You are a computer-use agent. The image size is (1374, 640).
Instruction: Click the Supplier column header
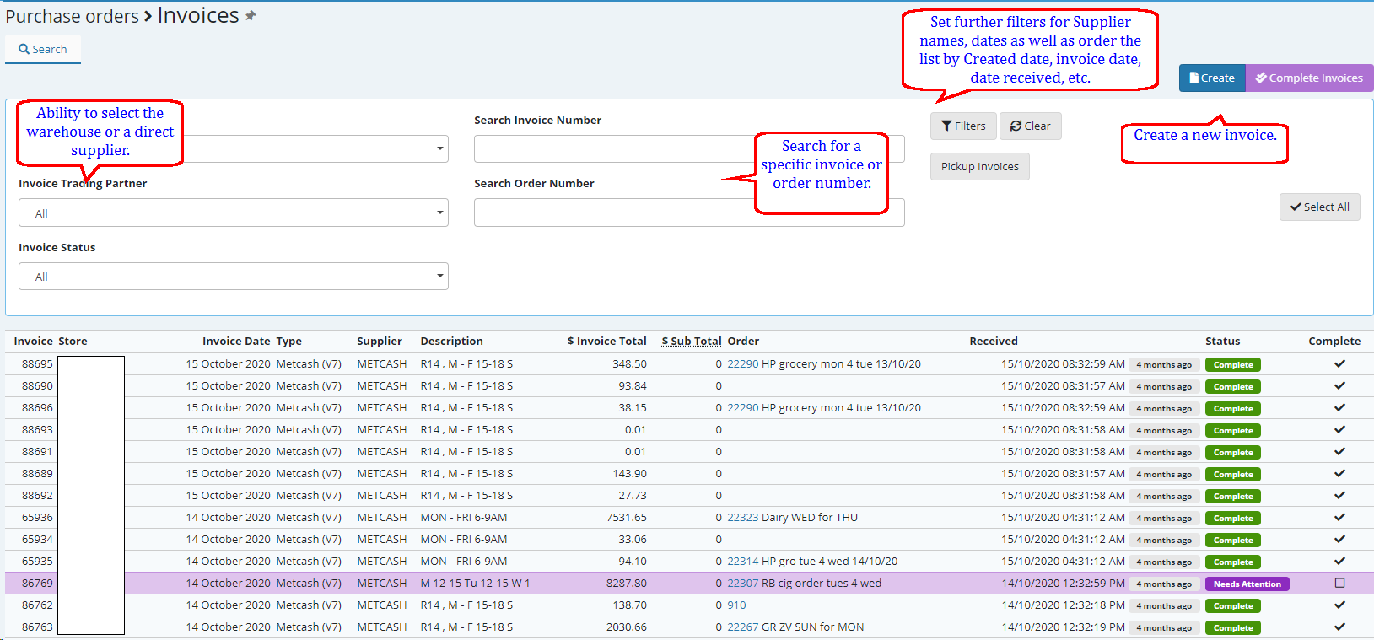tap(380, 341)
